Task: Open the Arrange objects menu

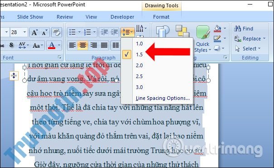Action: (182, 31)
